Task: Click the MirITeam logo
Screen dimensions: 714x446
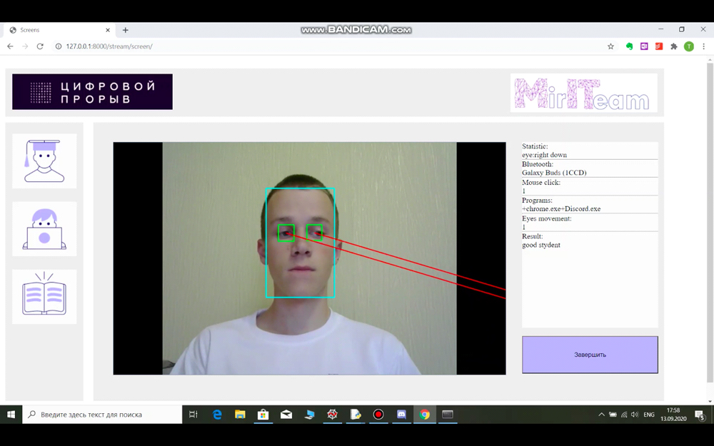Action: [x=584, y=93]
